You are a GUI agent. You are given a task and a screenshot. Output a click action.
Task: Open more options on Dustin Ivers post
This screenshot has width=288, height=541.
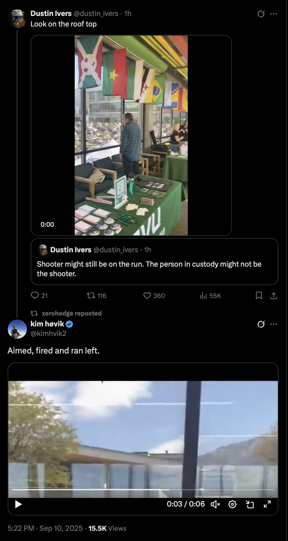point(274,14)
